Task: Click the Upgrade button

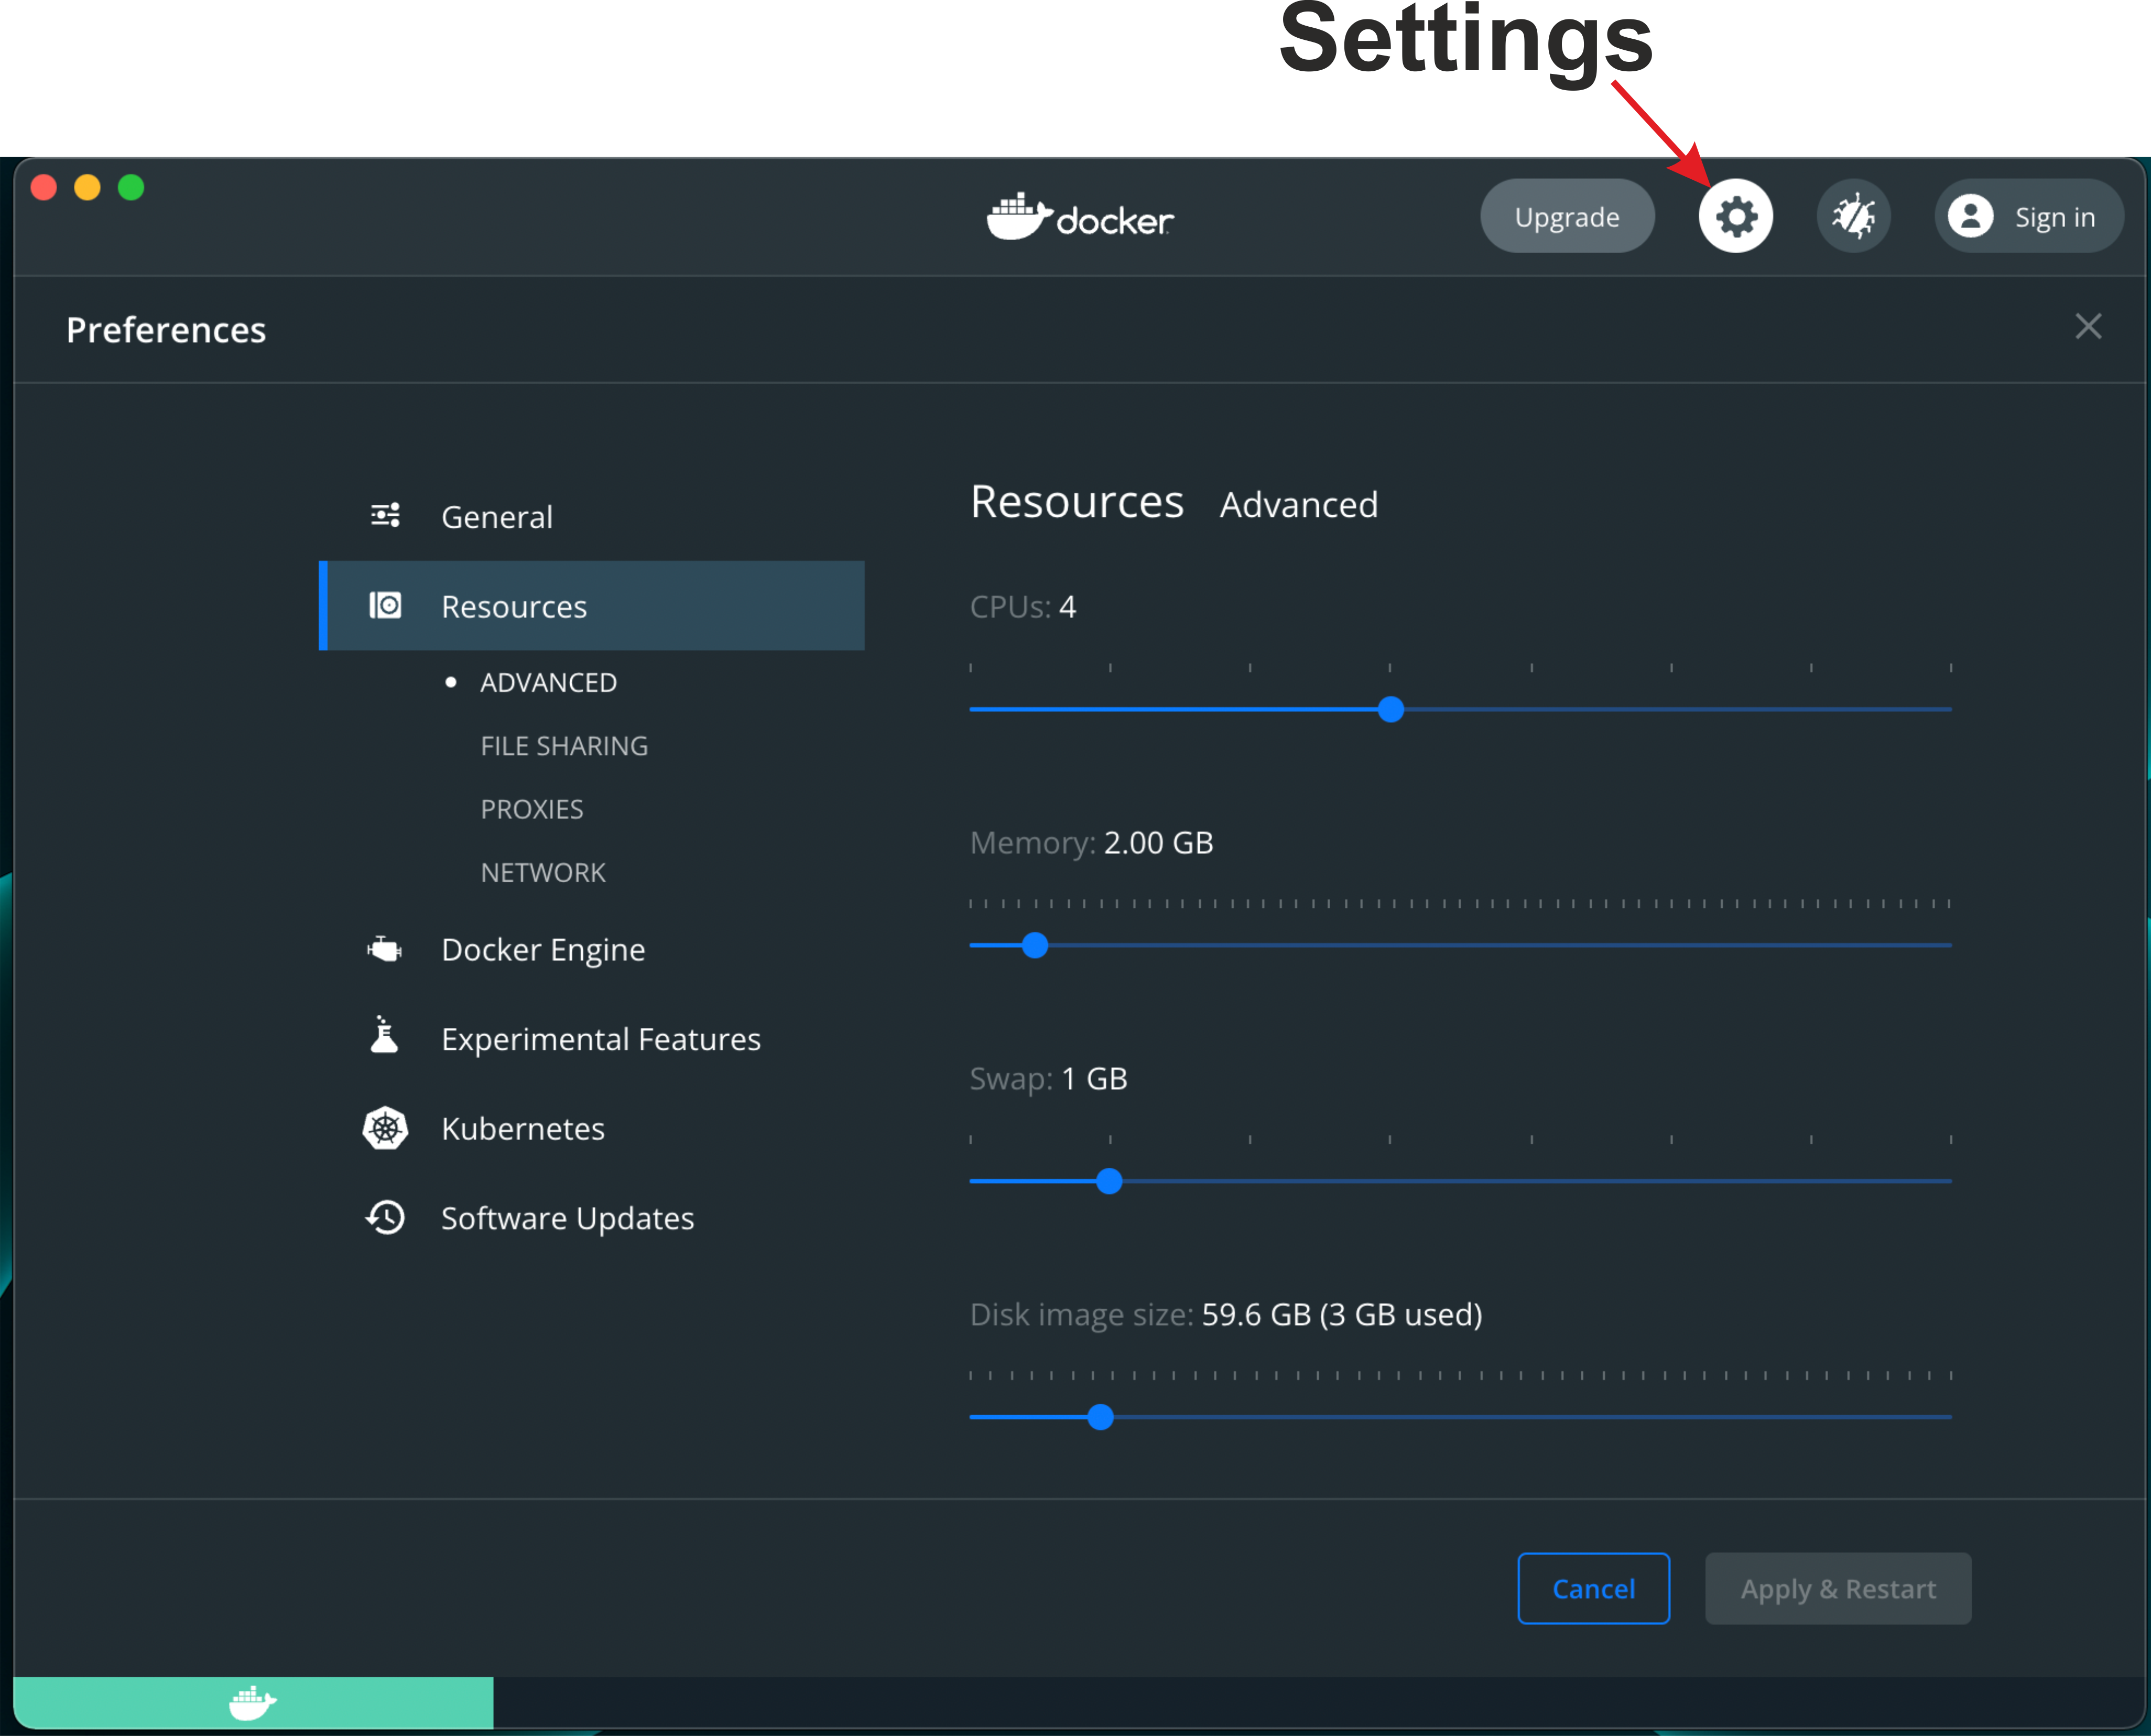Action: (x=1567, y=216)
